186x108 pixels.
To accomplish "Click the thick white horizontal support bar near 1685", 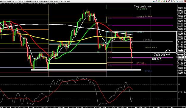I will 86,70.
